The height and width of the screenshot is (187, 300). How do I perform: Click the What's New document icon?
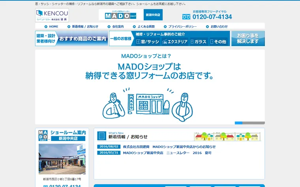click(x=101, y=136)
